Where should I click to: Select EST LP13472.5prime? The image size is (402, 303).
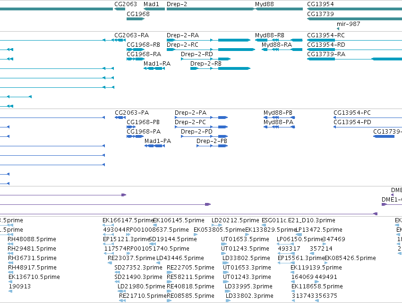coord(319,230)
